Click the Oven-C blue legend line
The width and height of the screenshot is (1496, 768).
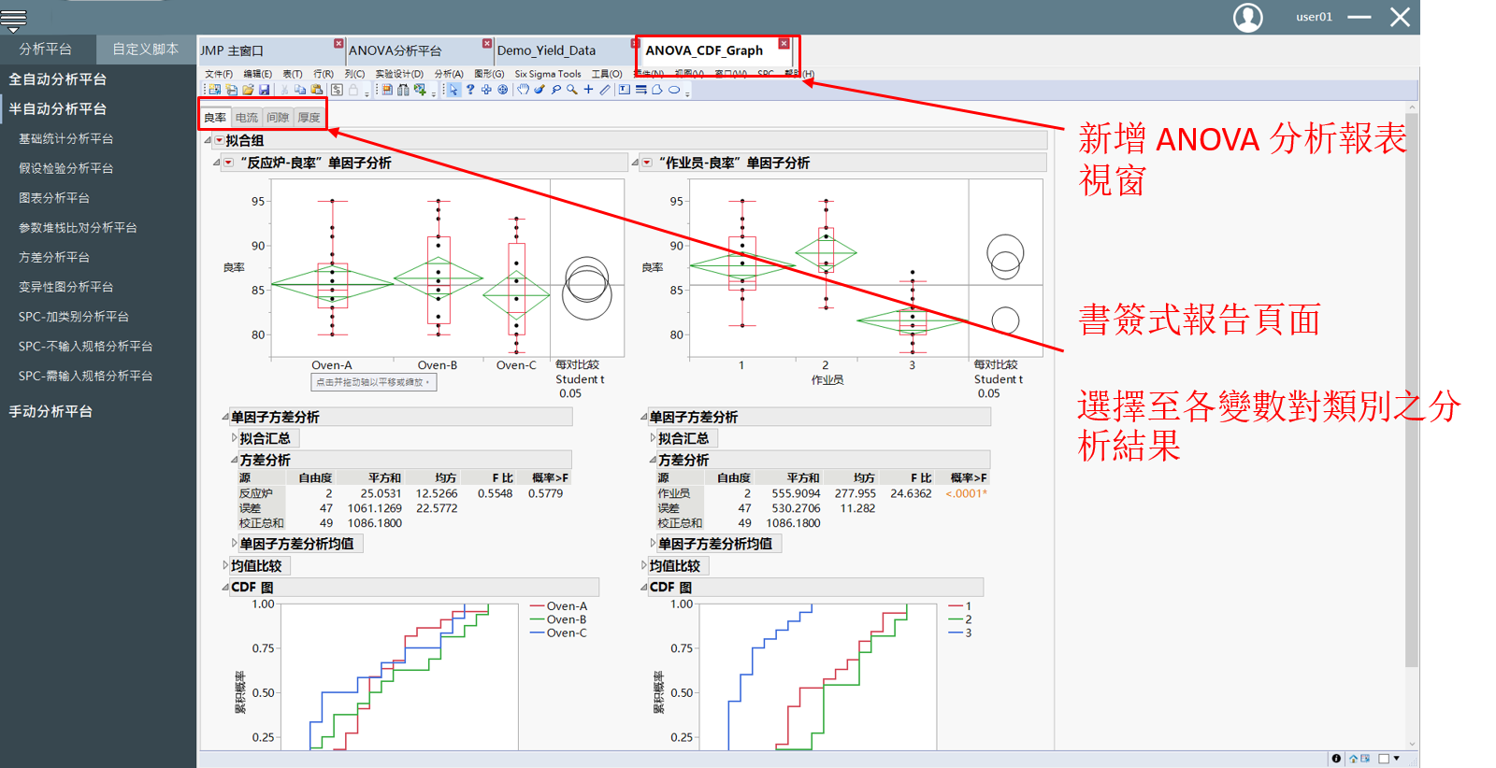coord(538,633)
